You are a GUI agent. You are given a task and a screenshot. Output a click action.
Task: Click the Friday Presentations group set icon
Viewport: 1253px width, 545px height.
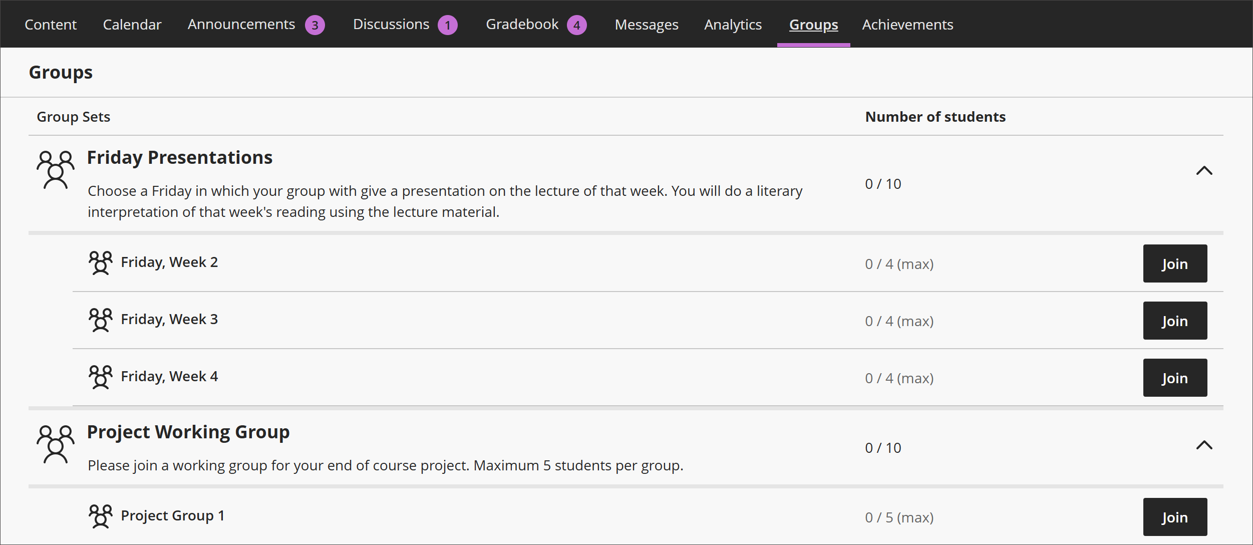tap(55, 170)
